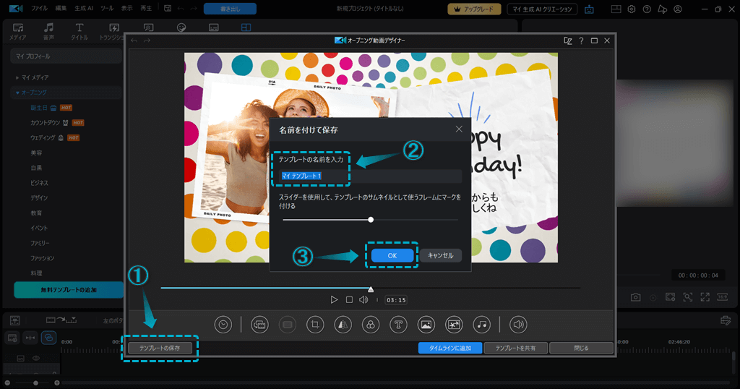This screenshot has width=740, height=389.
Task: Select the ファッション category
Action: tap(42, 258)
